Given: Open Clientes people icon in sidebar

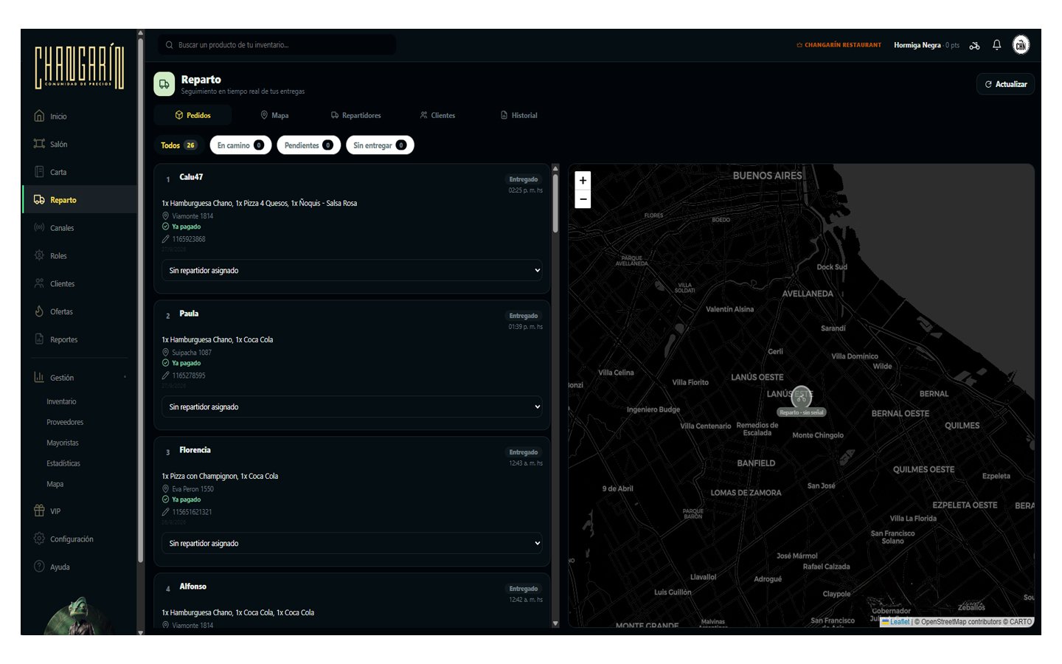Looking at the screenshot, I should [39, 283].
